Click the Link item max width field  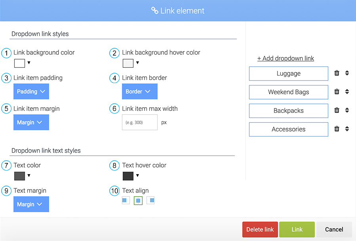coord(139,122)
